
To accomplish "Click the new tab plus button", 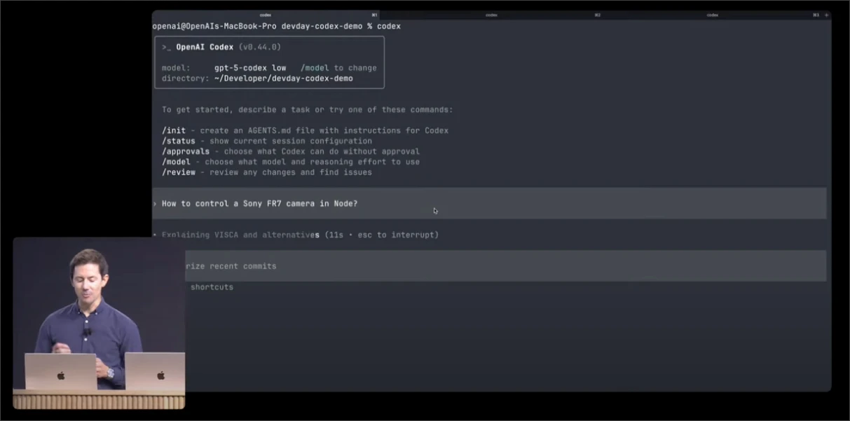I will click(x=826, y=15).
